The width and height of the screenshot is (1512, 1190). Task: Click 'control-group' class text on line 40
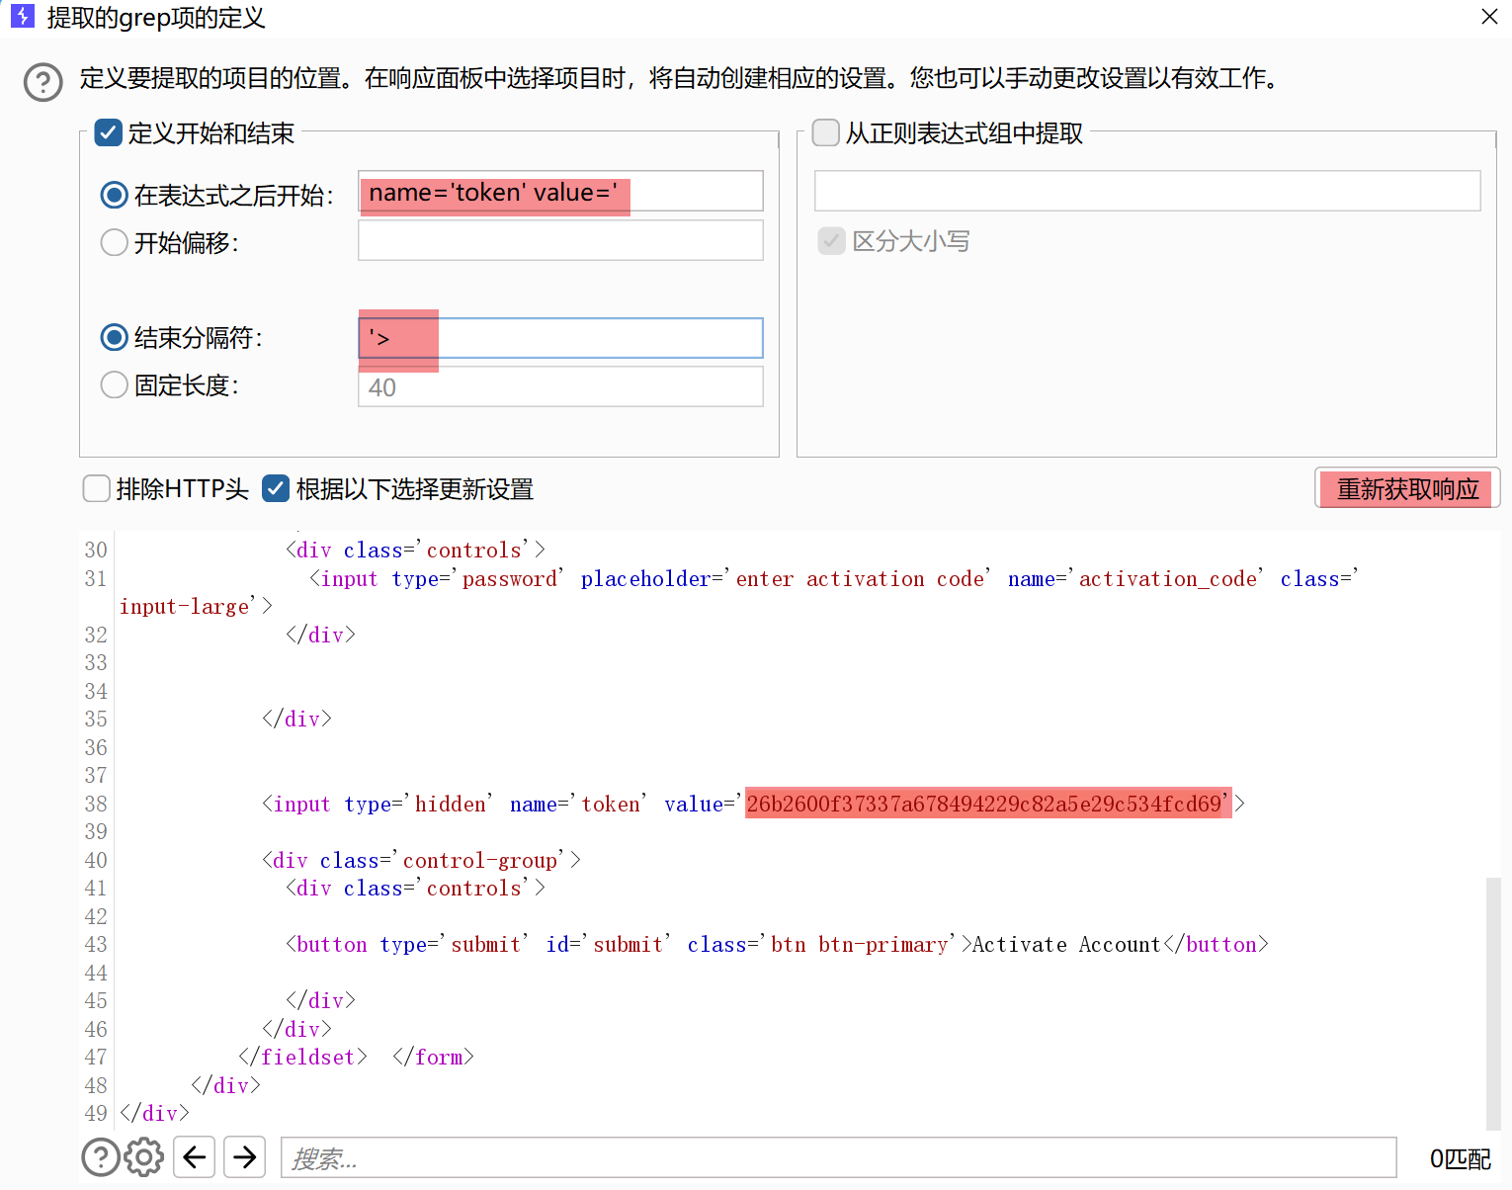tap(480, 860)
